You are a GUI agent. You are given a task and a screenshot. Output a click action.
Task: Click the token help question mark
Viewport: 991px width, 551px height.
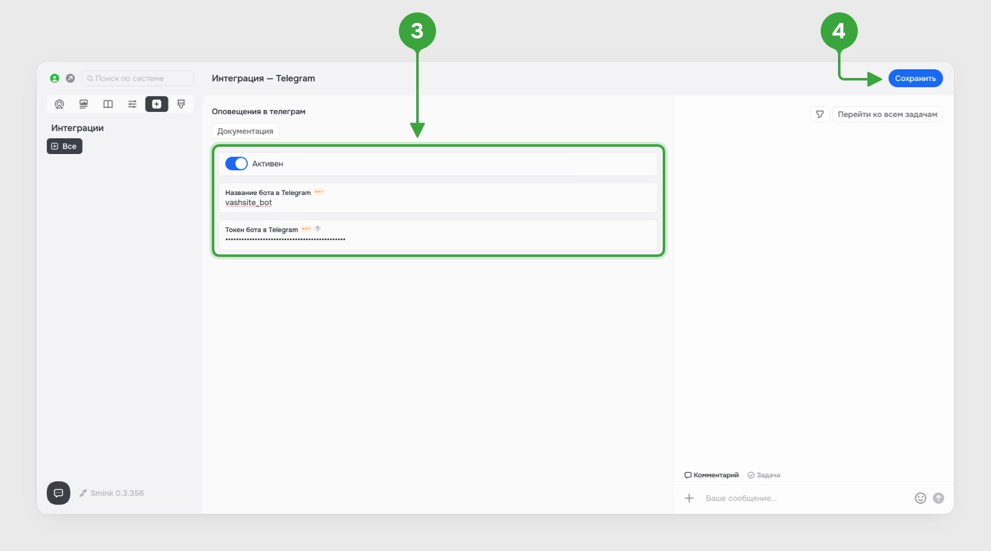coord(318,229)
